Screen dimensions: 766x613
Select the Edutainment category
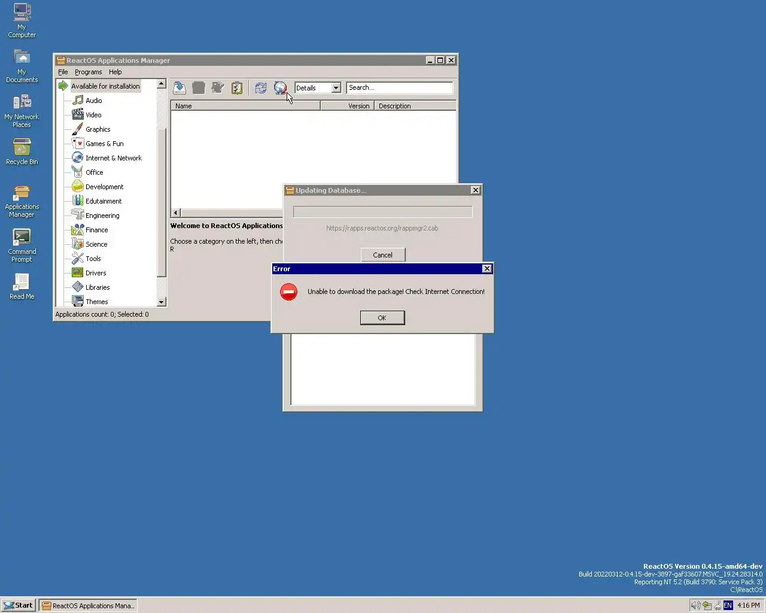[x=103, y=201]
